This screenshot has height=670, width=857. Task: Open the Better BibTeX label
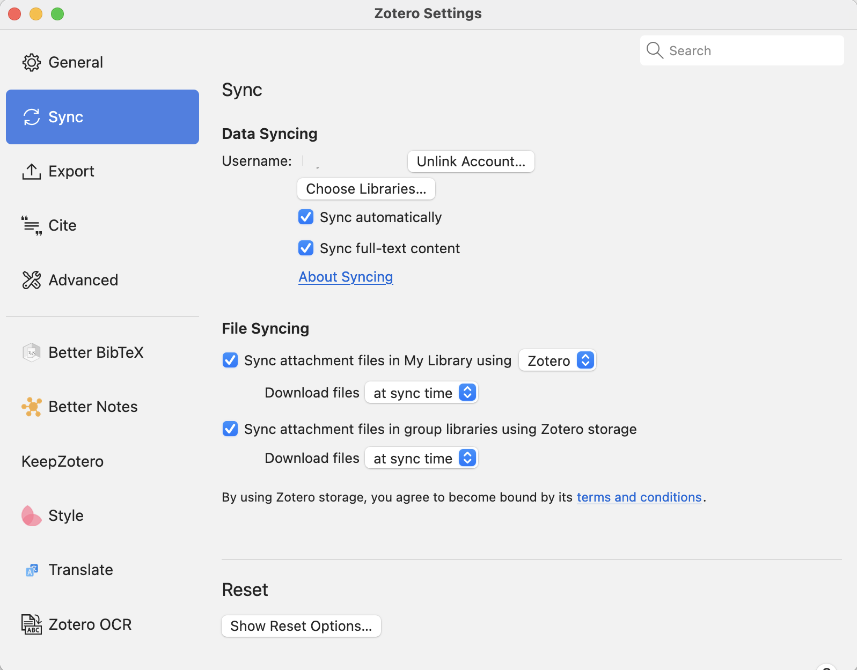pyautogui.click(x=96, y=352)
